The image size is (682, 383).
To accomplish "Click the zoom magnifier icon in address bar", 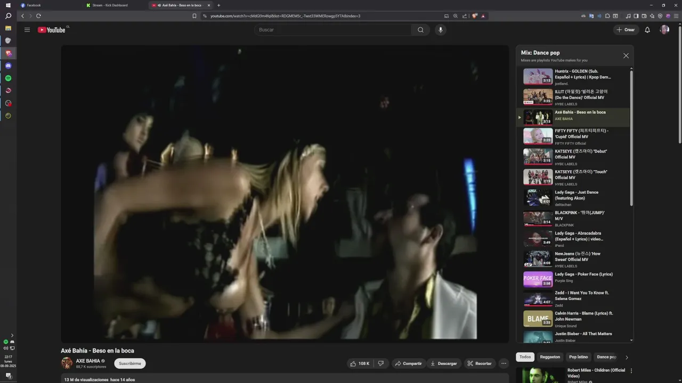I will (x=455, y=16).
